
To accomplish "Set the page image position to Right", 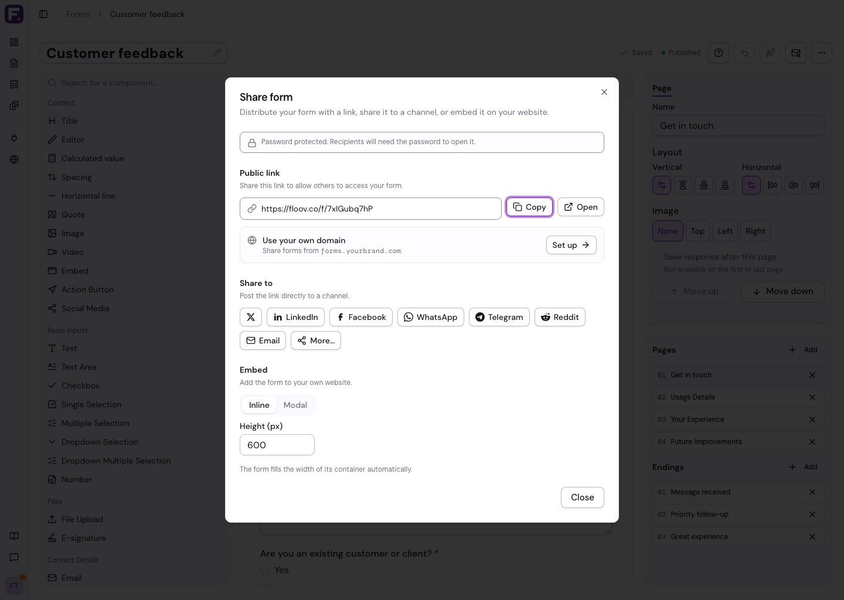I will [x=755, y=231].
